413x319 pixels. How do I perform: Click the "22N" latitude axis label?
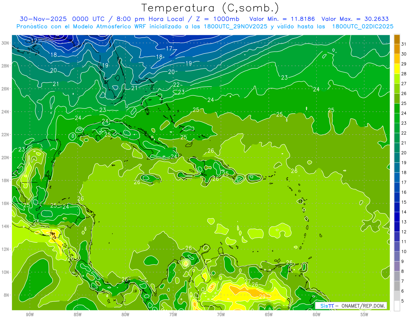click(x=5, y=135)
